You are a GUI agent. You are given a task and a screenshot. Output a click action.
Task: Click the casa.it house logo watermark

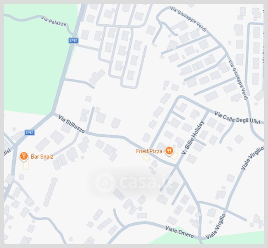105,182
